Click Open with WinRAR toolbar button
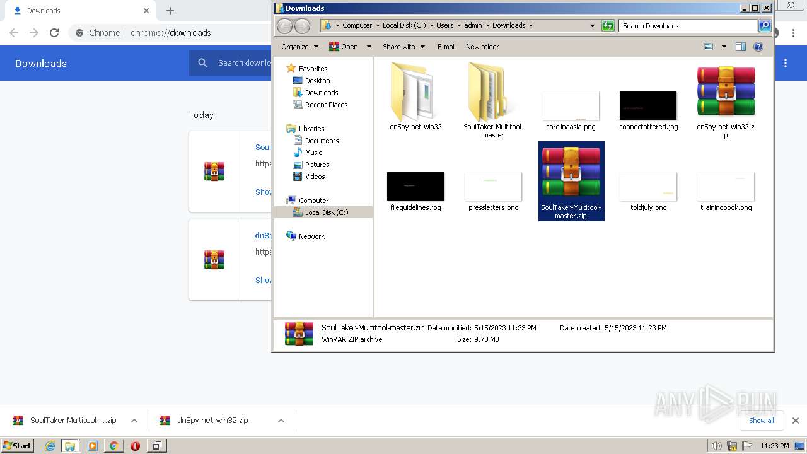Image resolution: width=807 pixels, height=454 pixels. (x=344, y=47)
